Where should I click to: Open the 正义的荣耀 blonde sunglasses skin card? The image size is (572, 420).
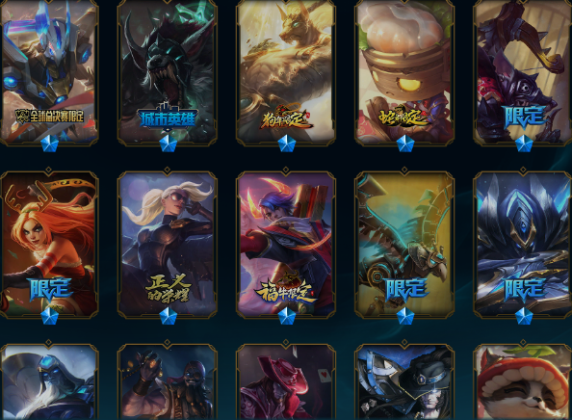click(x=168, y=245)
